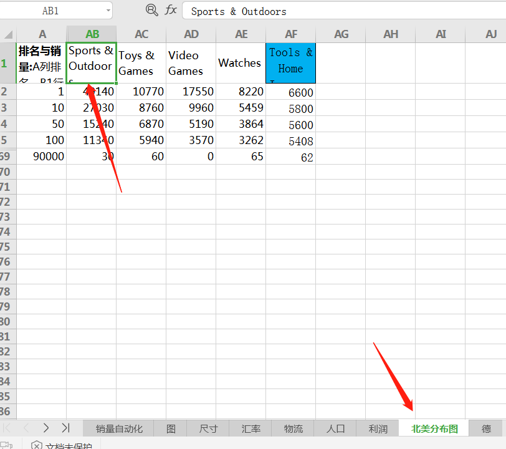Click next sheet navigation arrow

[x=46, y=428]
